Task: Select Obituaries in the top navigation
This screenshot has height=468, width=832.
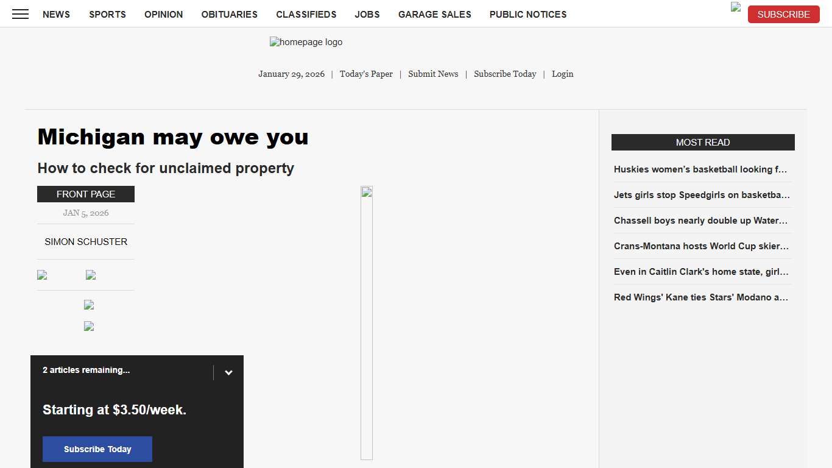Action: coord(229,14)
